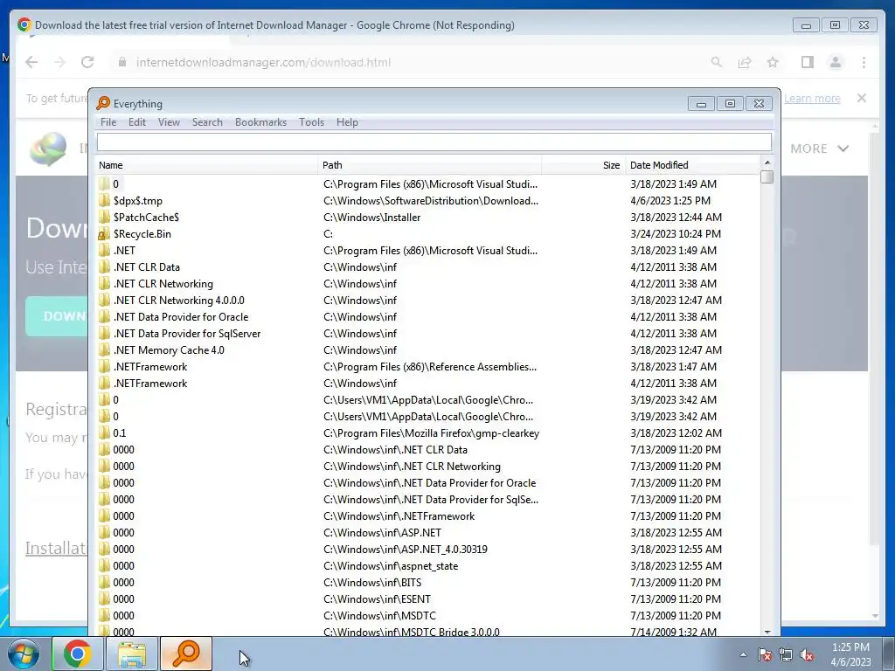Viewport: 895px width, 671px height.
Task: Select the 0.1 folder icon
Action: coord(104,432)
